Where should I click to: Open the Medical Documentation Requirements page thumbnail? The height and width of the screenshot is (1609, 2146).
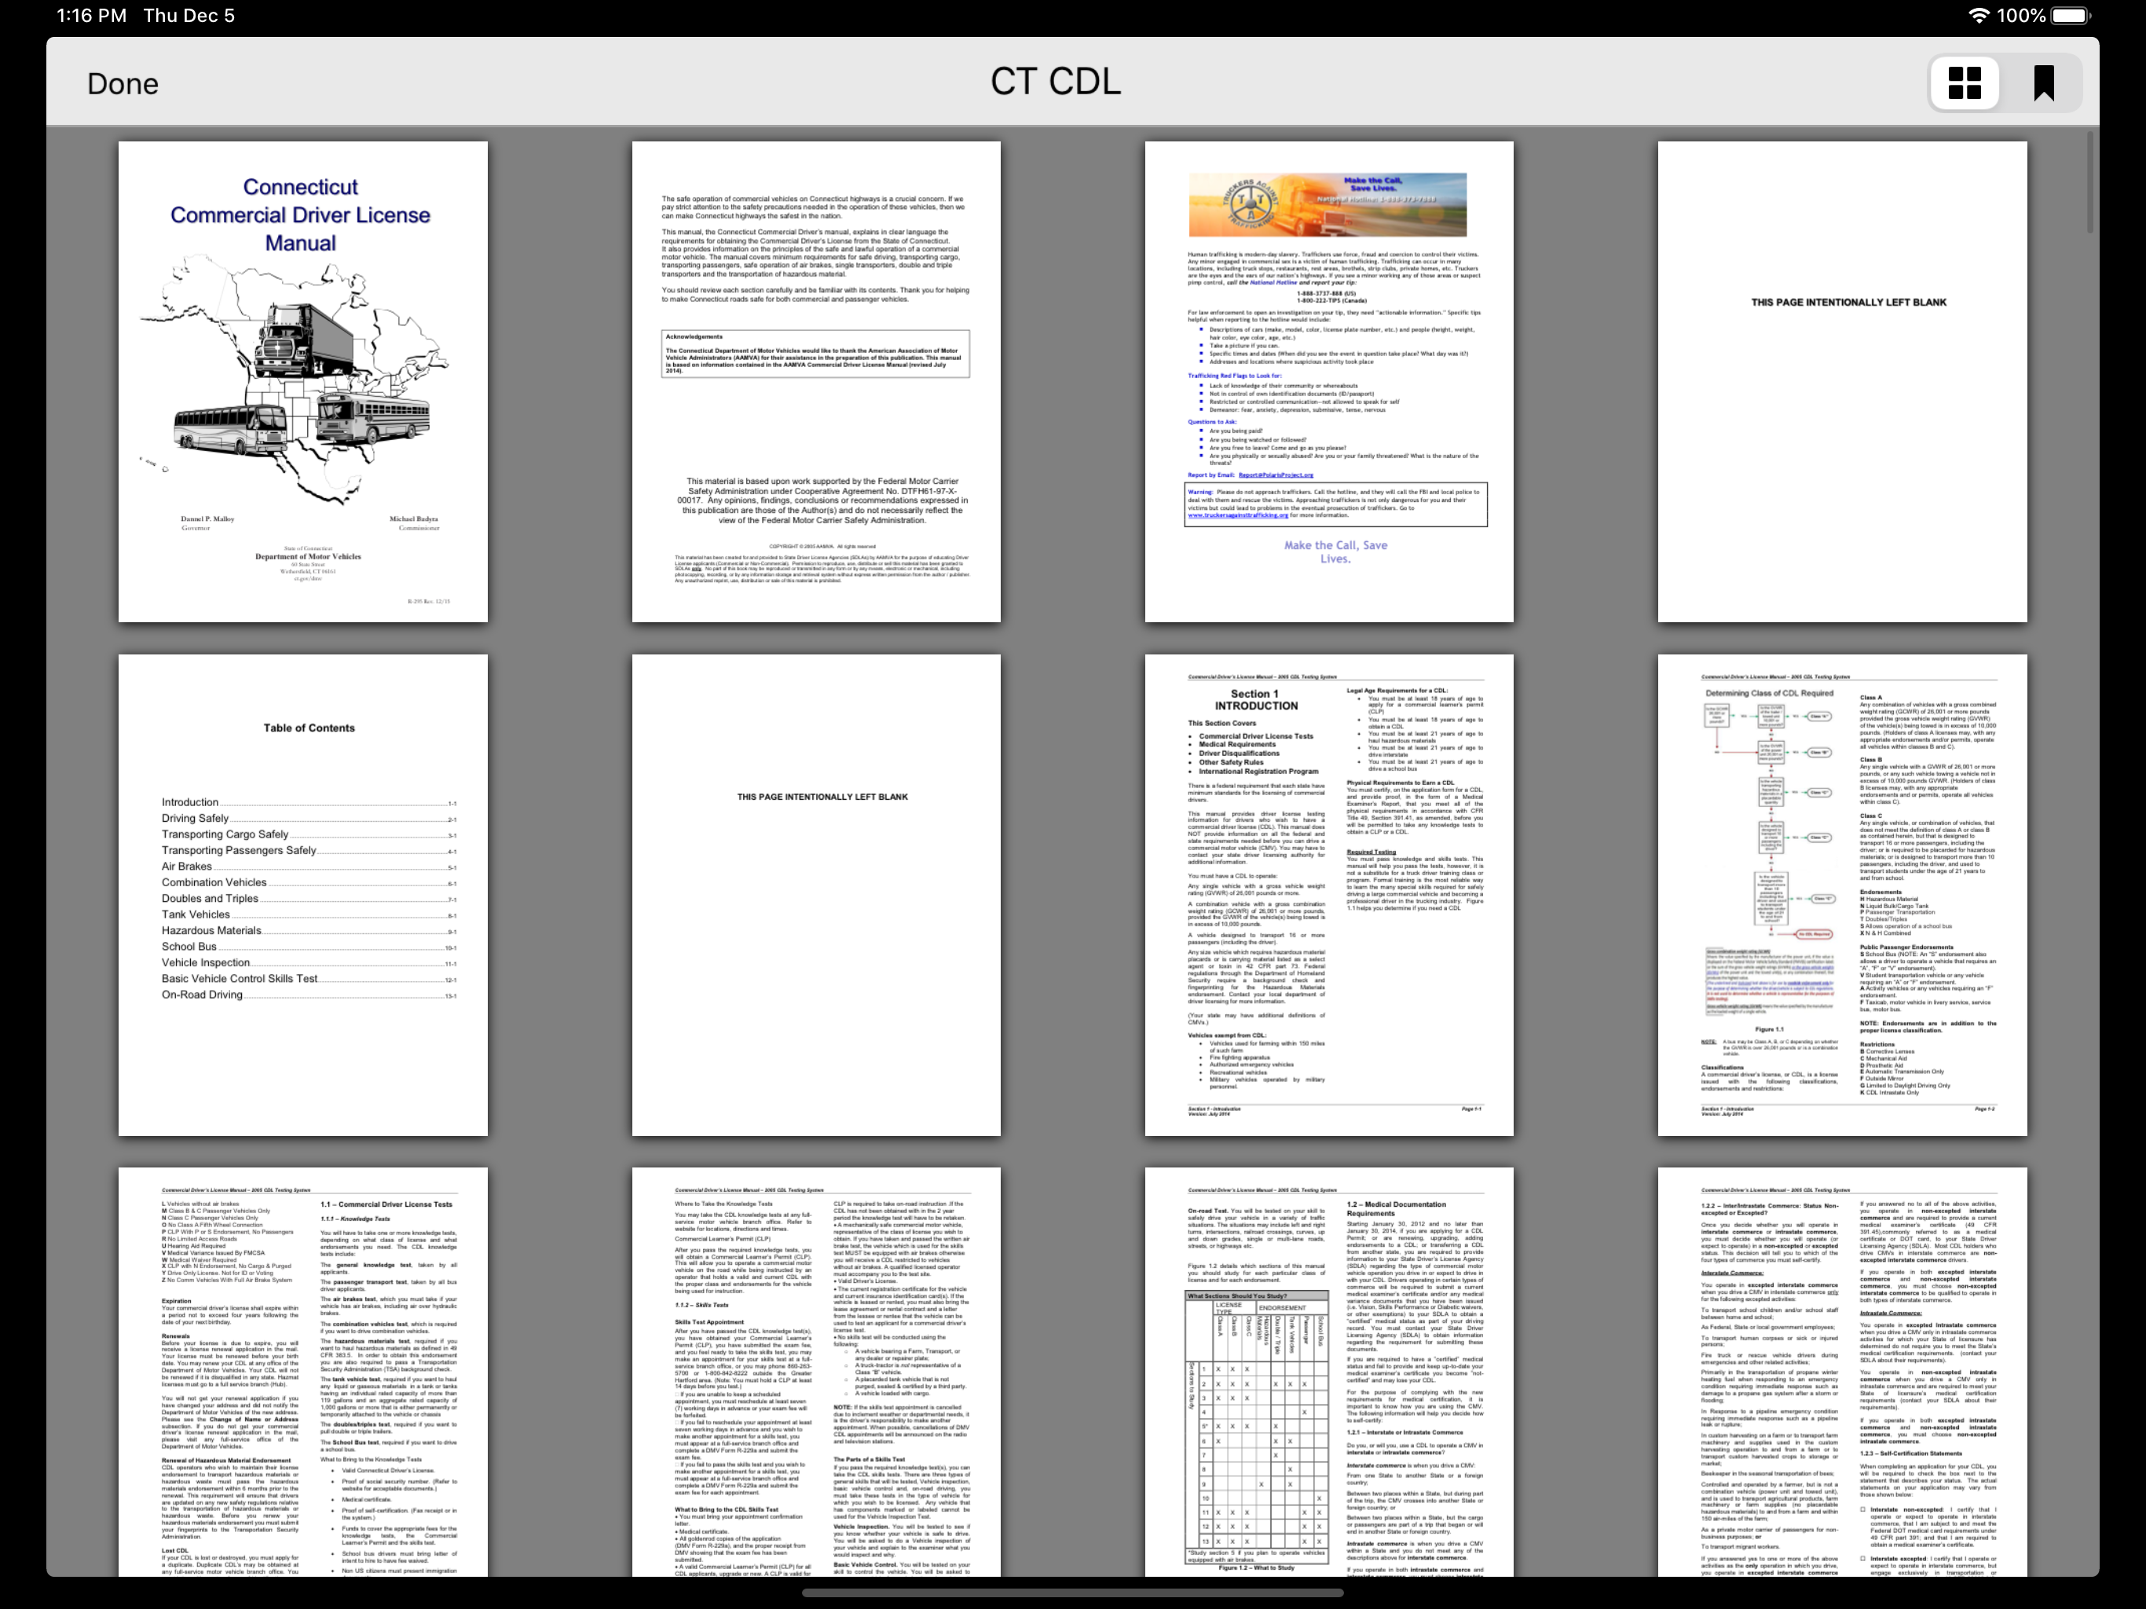click(x=1329, y=1371)
